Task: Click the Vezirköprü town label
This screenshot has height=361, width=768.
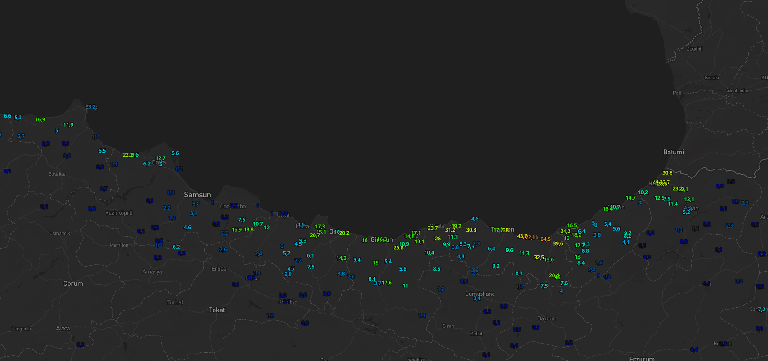Action: [x=119, y=213]
